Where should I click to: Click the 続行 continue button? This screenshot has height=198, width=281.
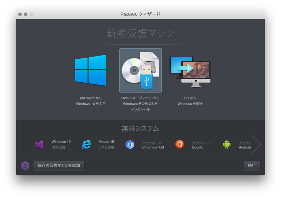(x=252, y=166)
